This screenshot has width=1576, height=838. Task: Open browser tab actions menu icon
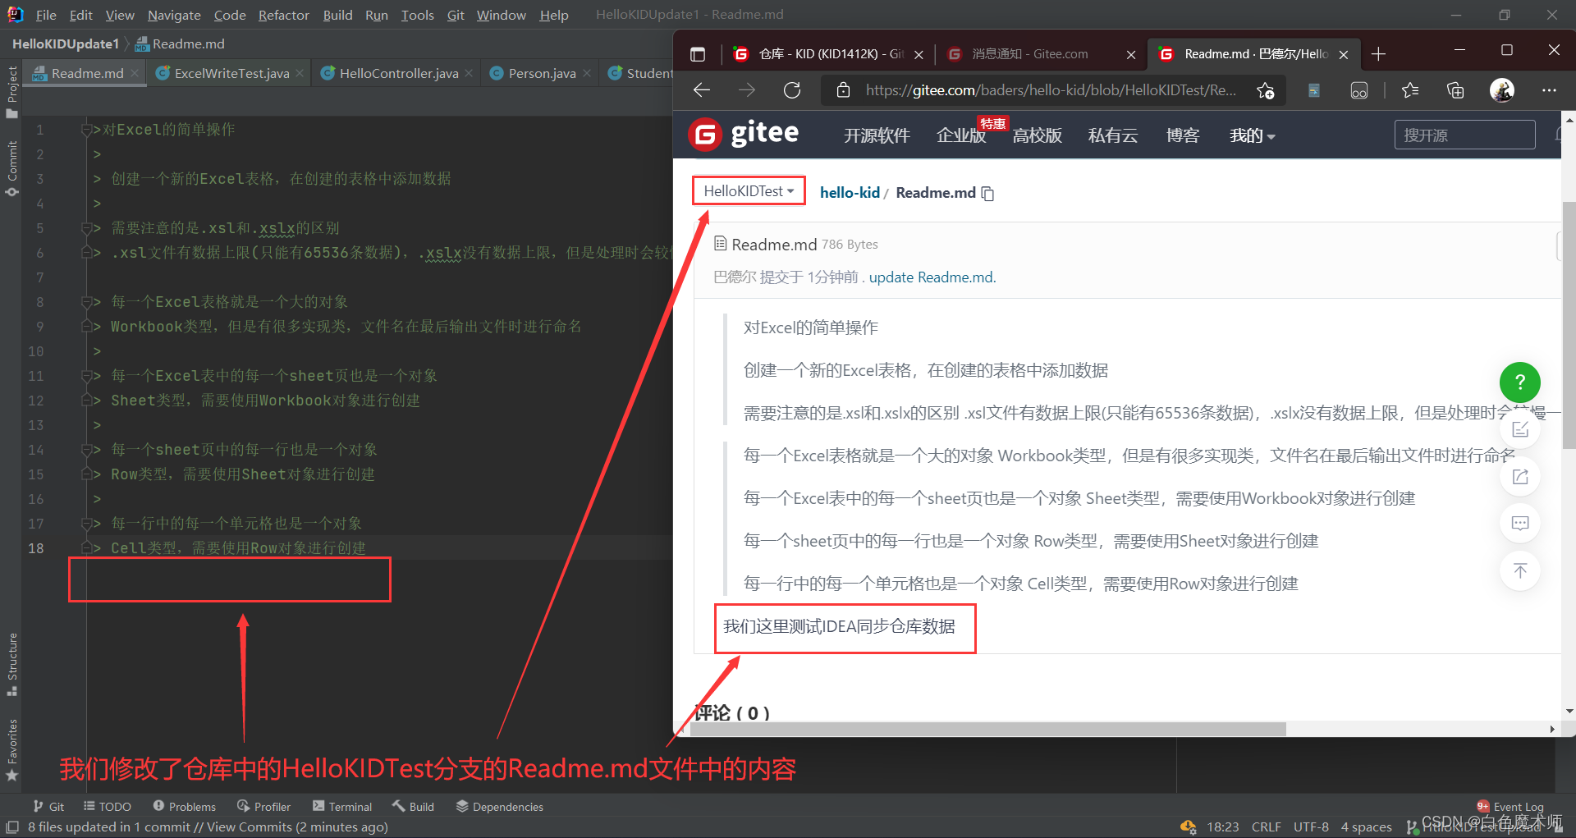698,54
